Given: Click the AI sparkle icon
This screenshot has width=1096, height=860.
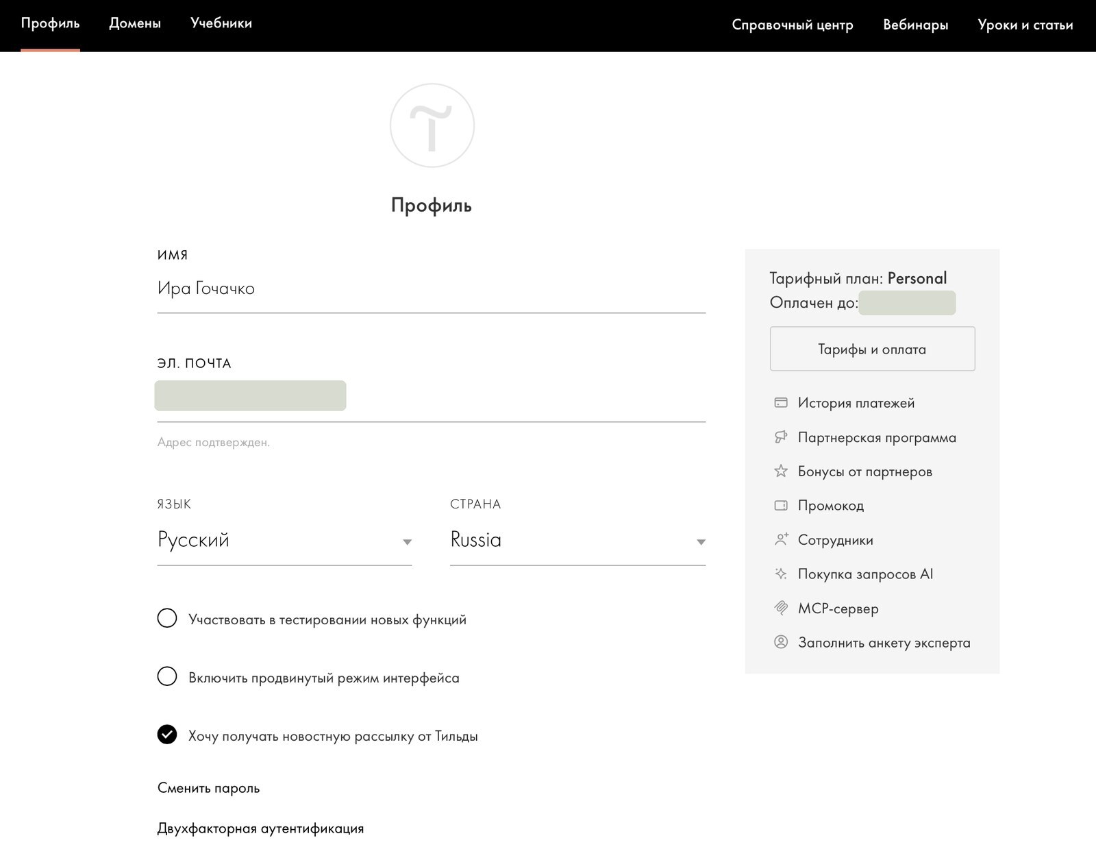Looking at the screenshot, I should coord(780,574).
